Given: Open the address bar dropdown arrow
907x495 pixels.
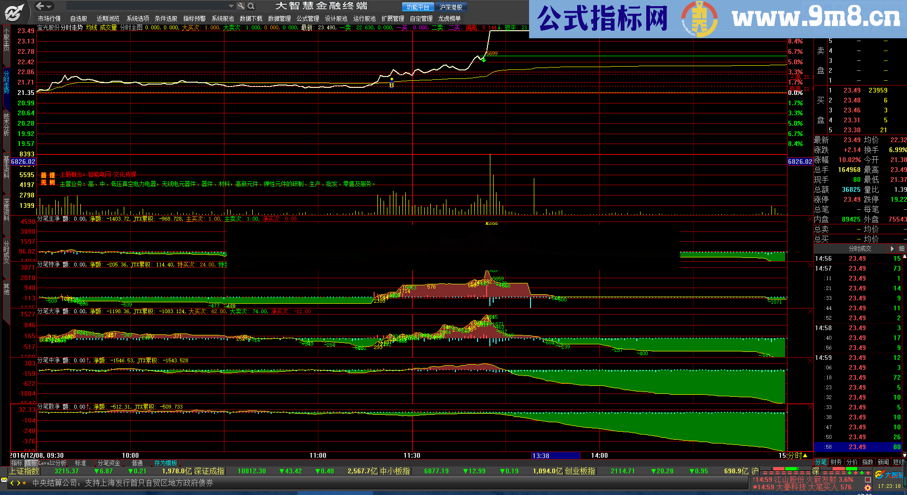Looking at the screenshot, I should point(231,6).
